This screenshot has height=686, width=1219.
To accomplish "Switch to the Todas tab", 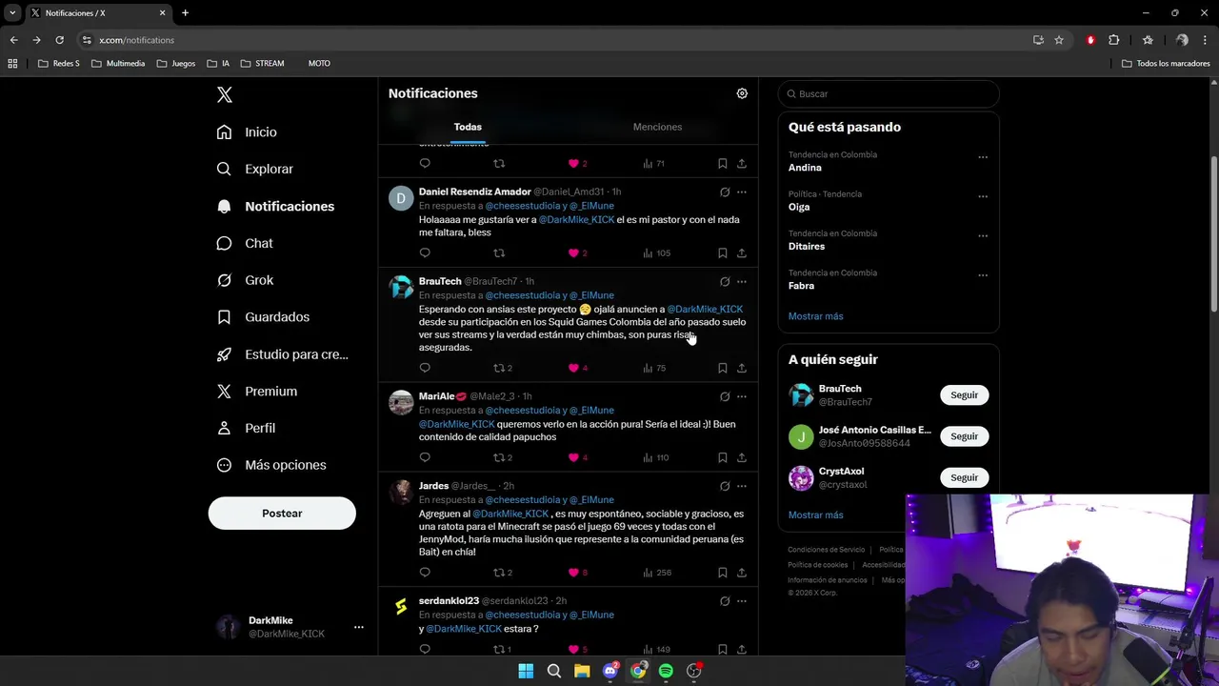I will pyautogui.click(x=468, y=127).
